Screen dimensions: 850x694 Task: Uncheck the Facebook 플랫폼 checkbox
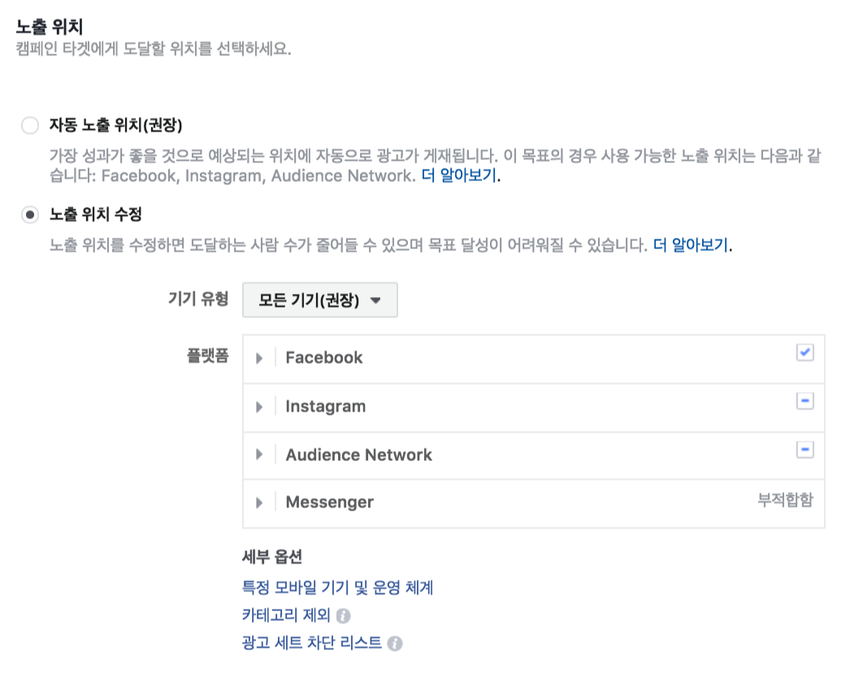coord(805,352)
